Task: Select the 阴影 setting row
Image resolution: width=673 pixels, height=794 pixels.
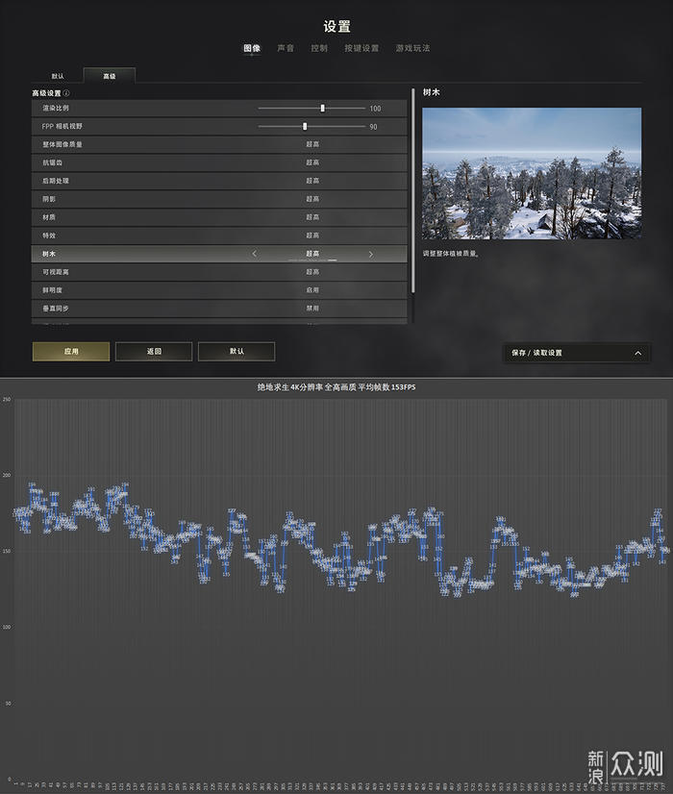Action: click(219, 199)
